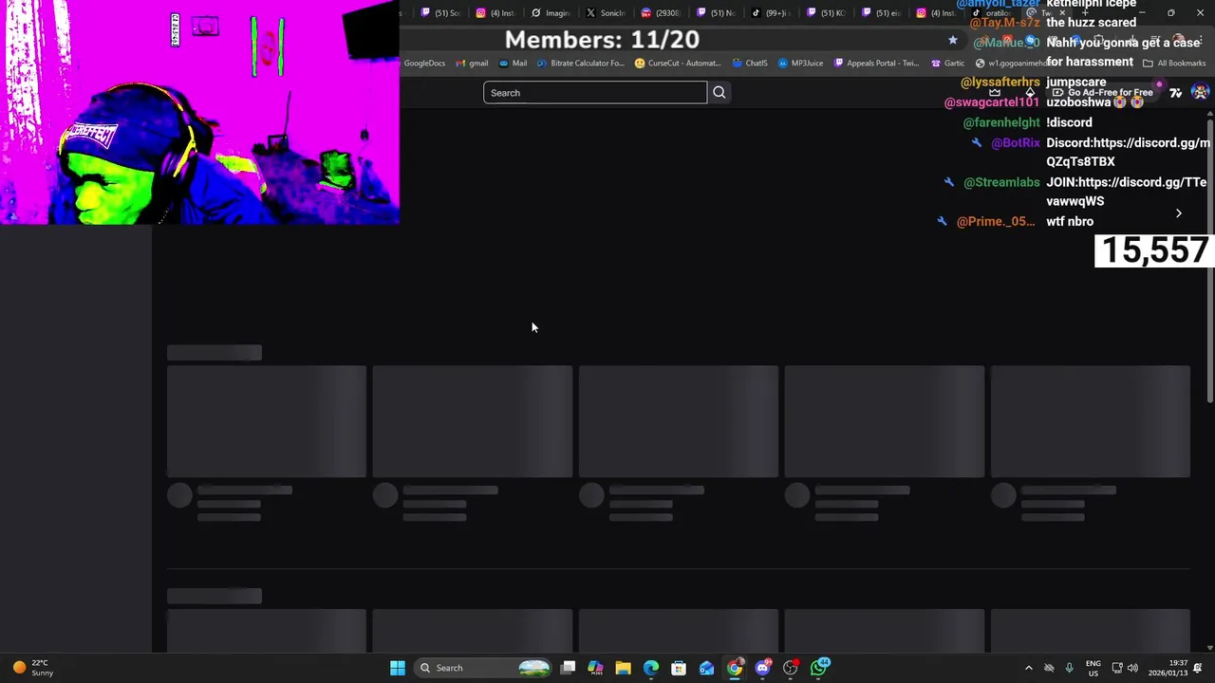Switch to the X SonicIn browser tab
Viewport: 1215px width, 683px height.
(x=606, y=13)
